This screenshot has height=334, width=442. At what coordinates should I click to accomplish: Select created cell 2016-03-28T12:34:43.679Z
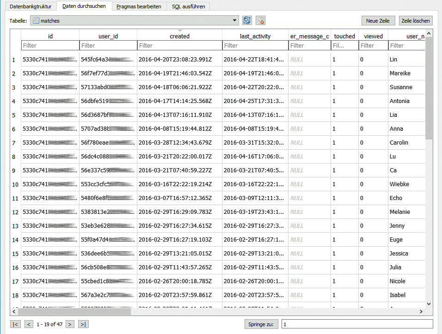tap(179, 142)
